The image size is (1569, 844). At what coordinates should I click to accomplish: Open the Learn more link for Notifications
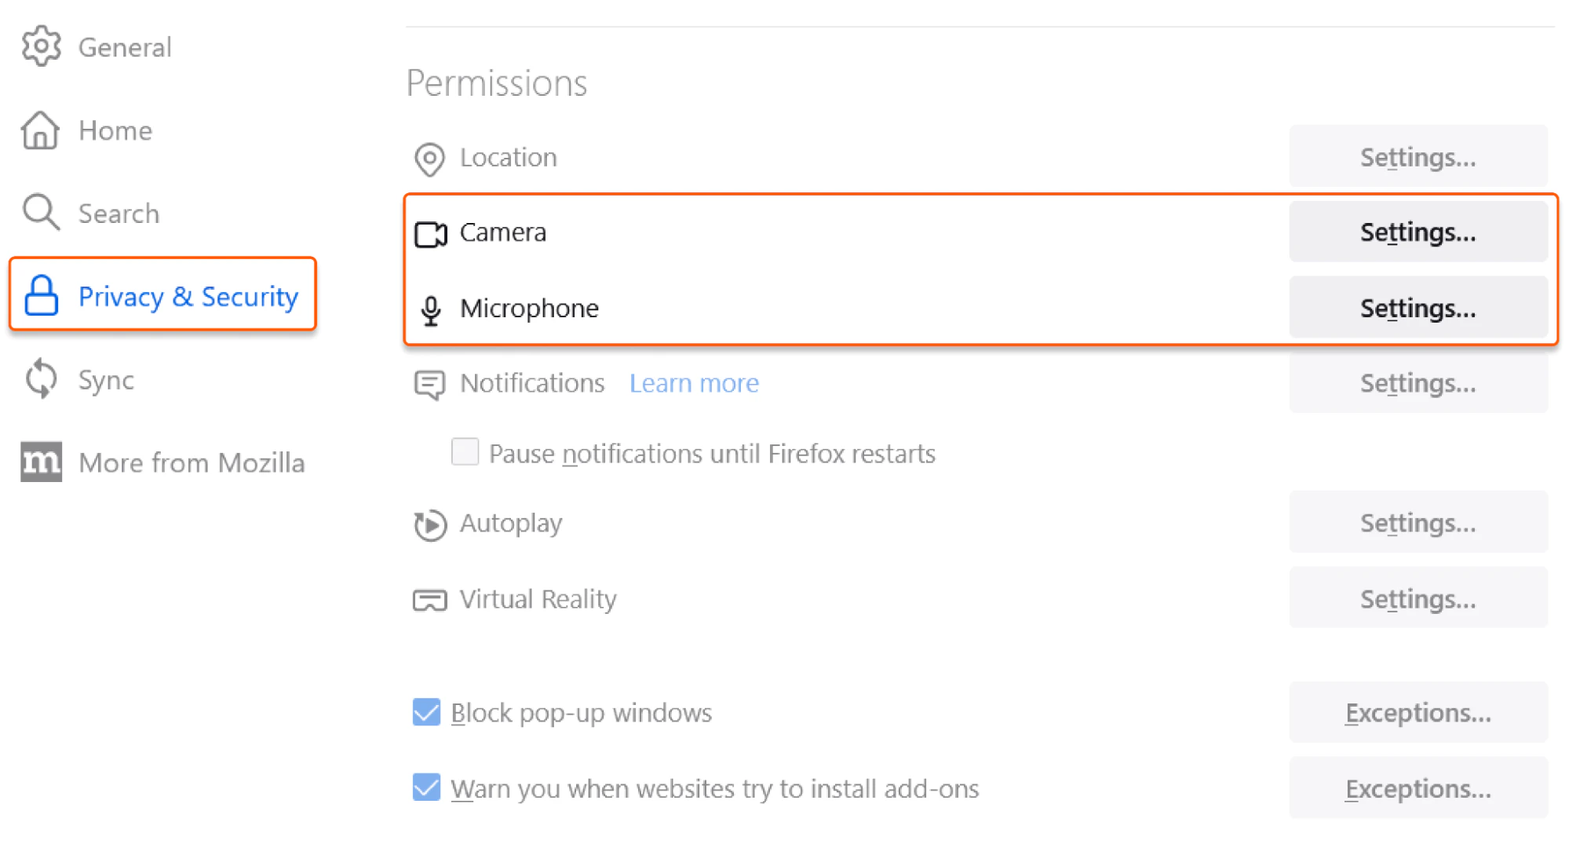tap(693, 384)
